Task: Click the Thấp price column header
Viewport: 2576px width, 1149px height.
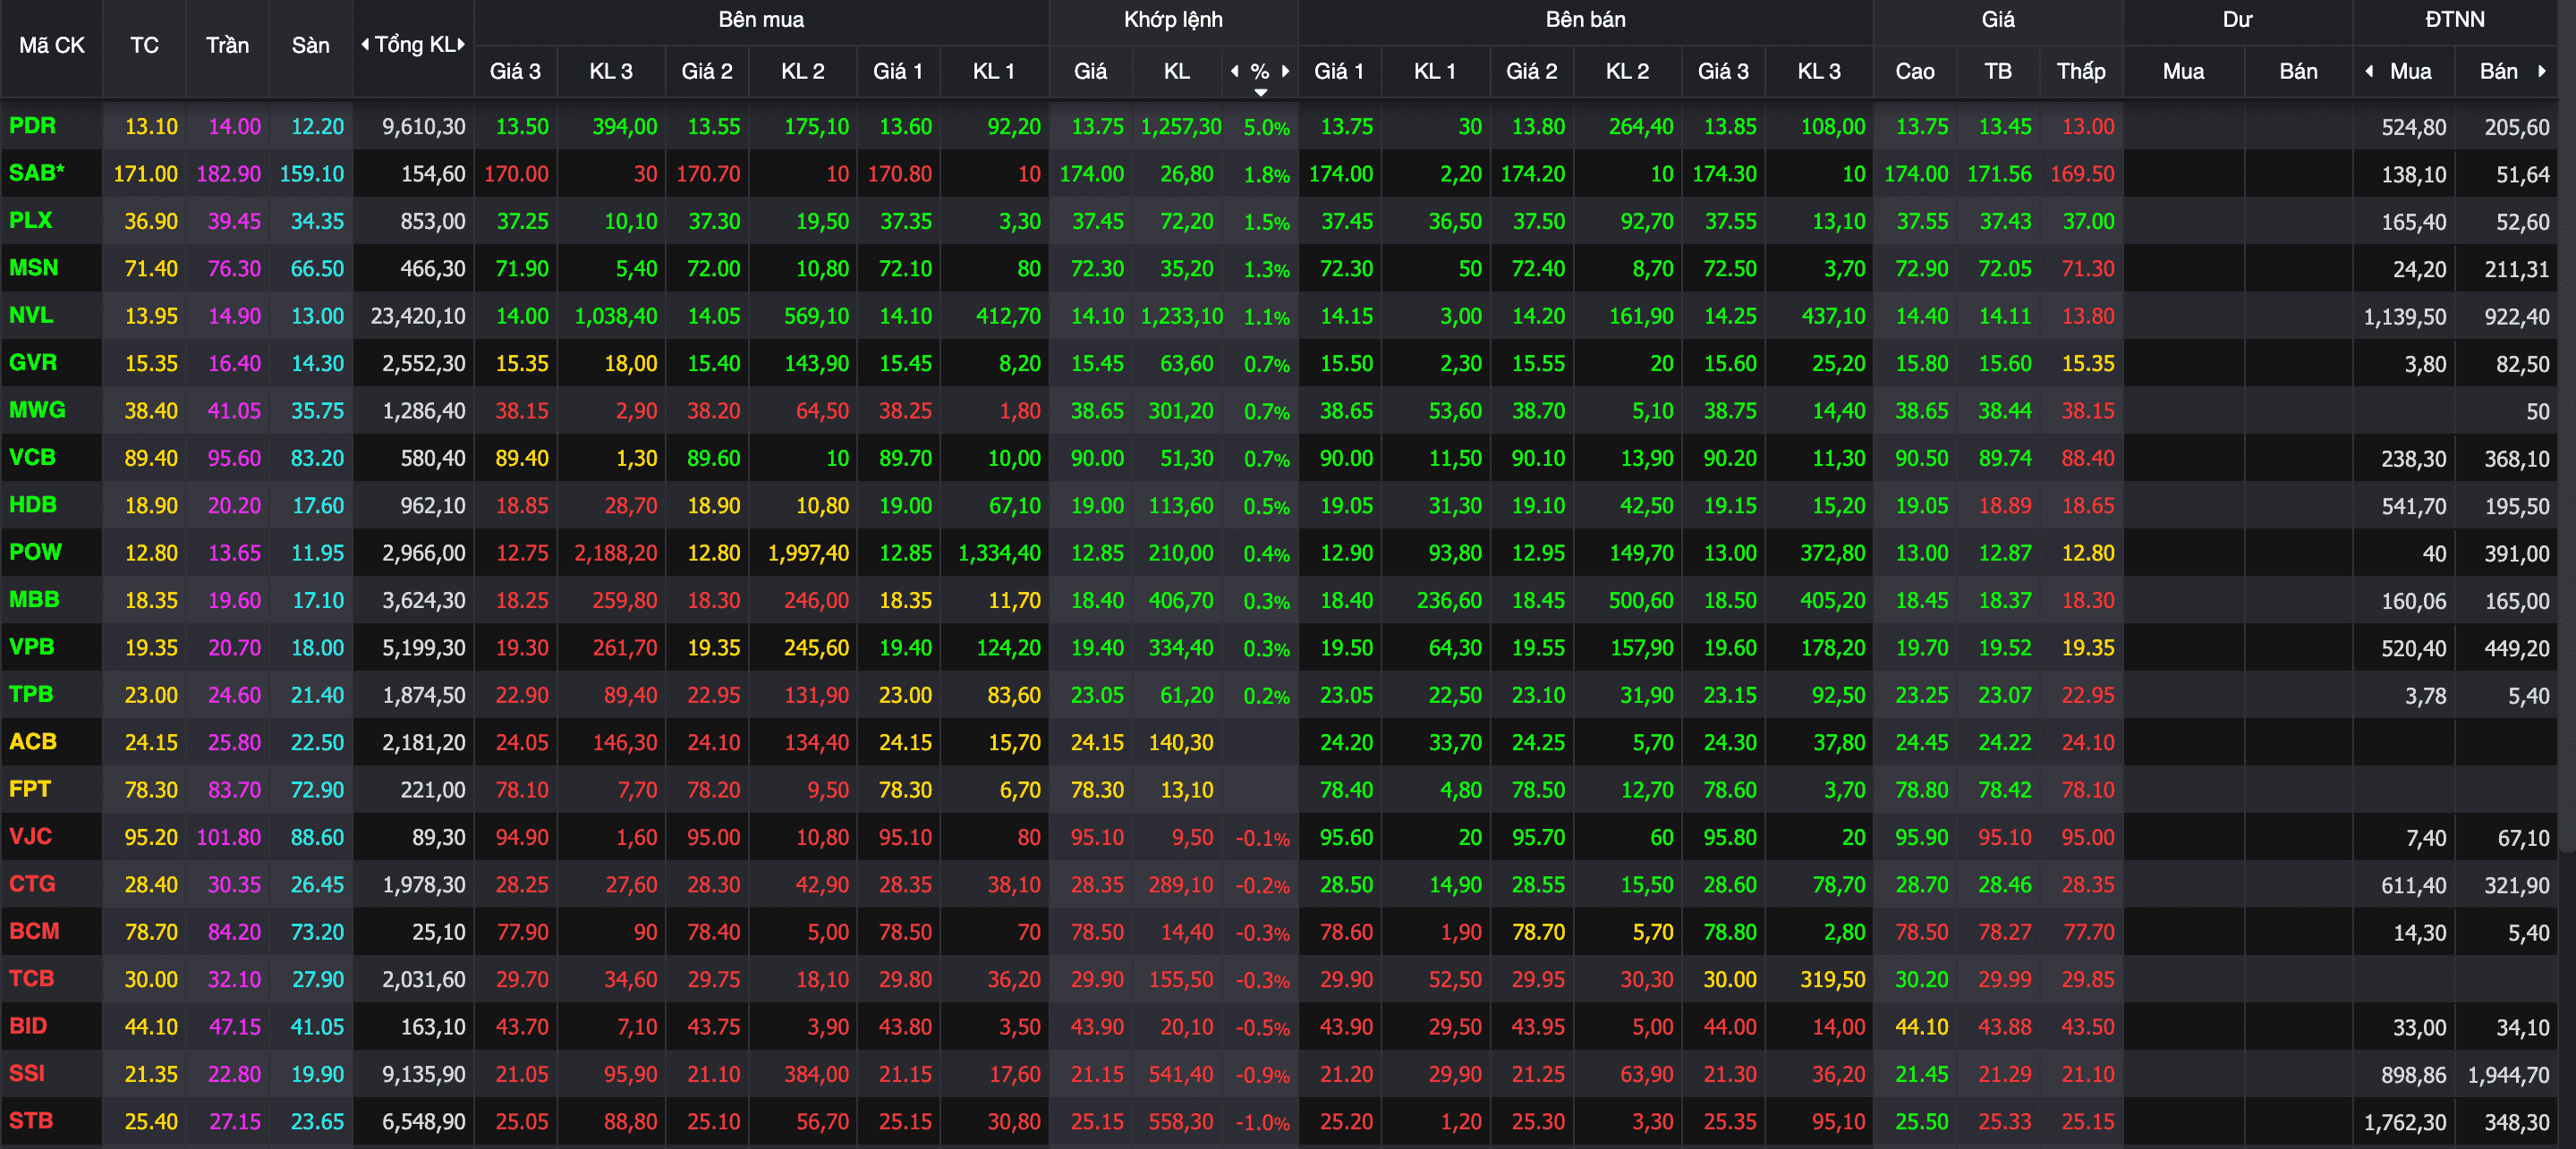Action: 2080,71
